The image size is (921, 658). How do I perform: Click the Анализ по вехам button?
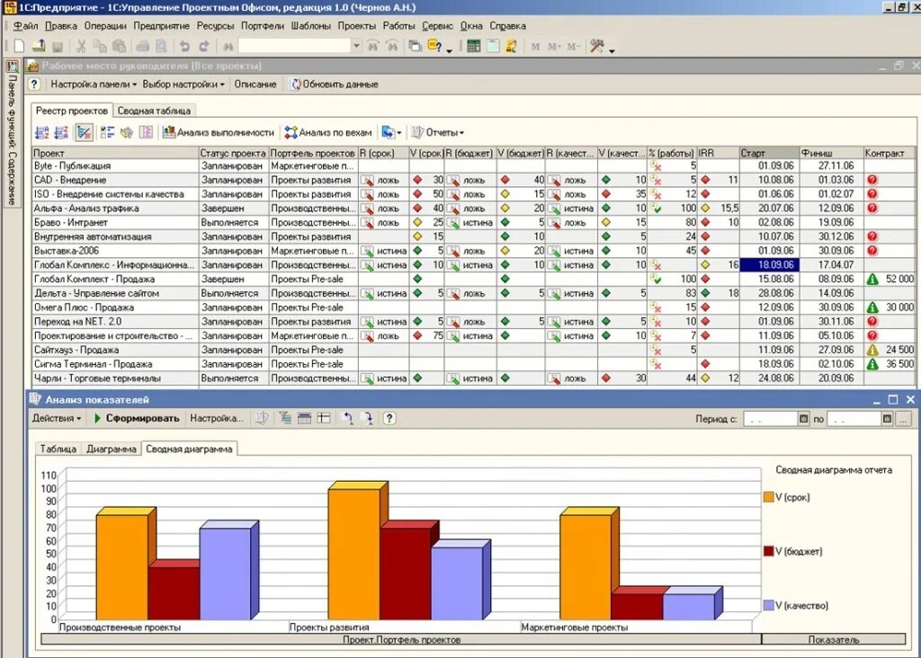click(x=328, y=133)
